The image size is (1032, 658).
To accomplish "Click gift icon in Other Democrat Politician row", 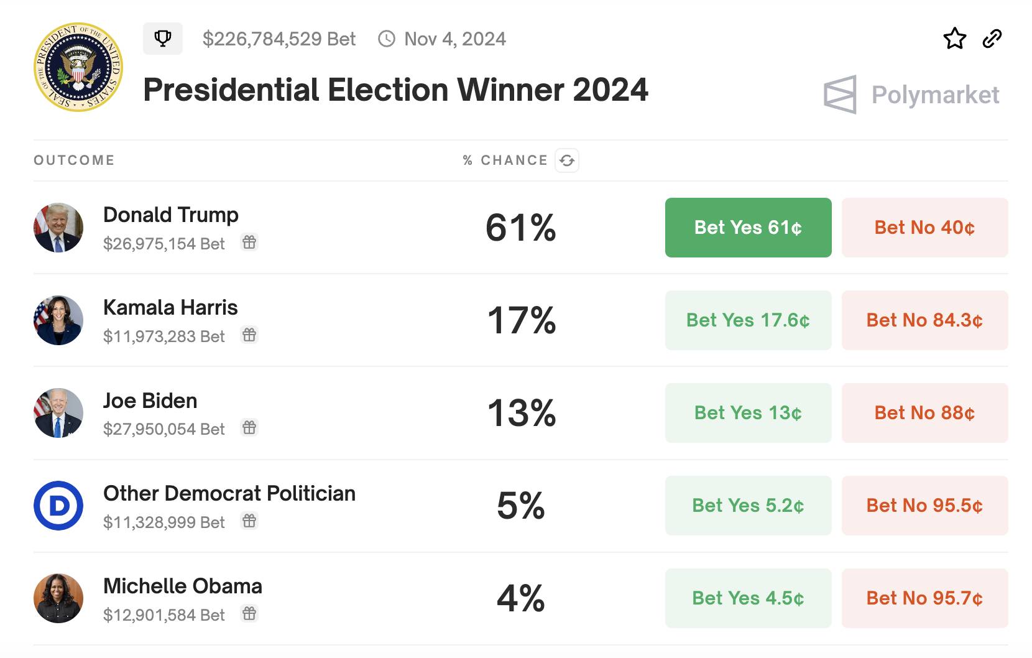I will point(249,521).
